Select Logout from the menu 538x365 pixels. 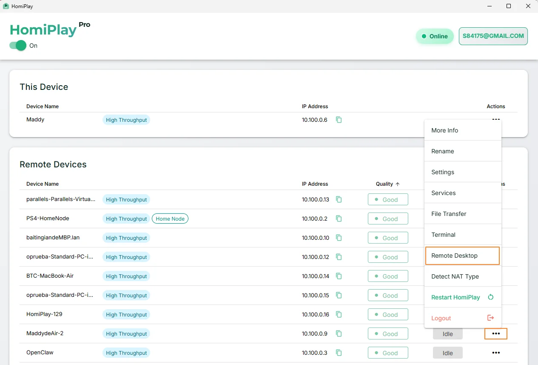pos(463,318)
